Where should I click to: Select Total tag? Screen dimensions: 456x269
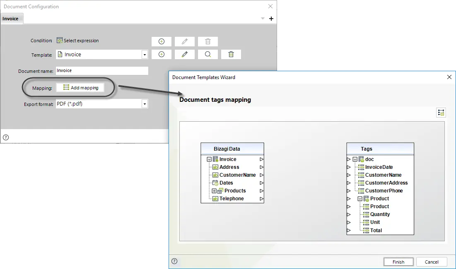tap(376, 231)
